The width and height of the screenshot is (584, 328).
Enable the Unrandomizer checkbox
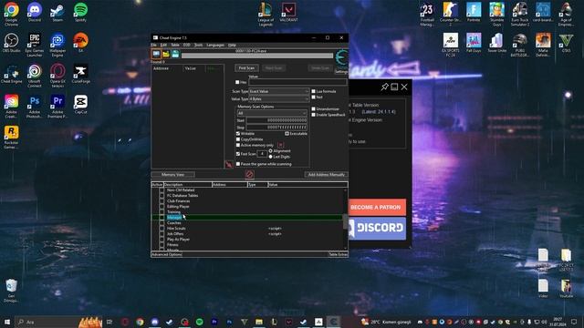click(314, 109)
